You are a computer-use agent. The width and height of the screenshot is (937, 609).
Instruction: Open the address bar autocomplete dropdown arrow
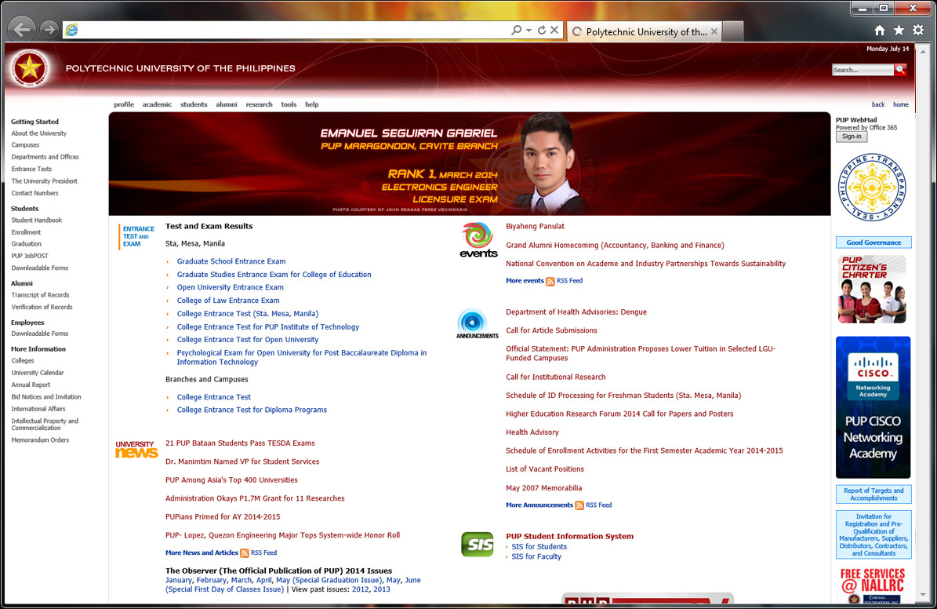pyautogui.click(x=528, y=31)
